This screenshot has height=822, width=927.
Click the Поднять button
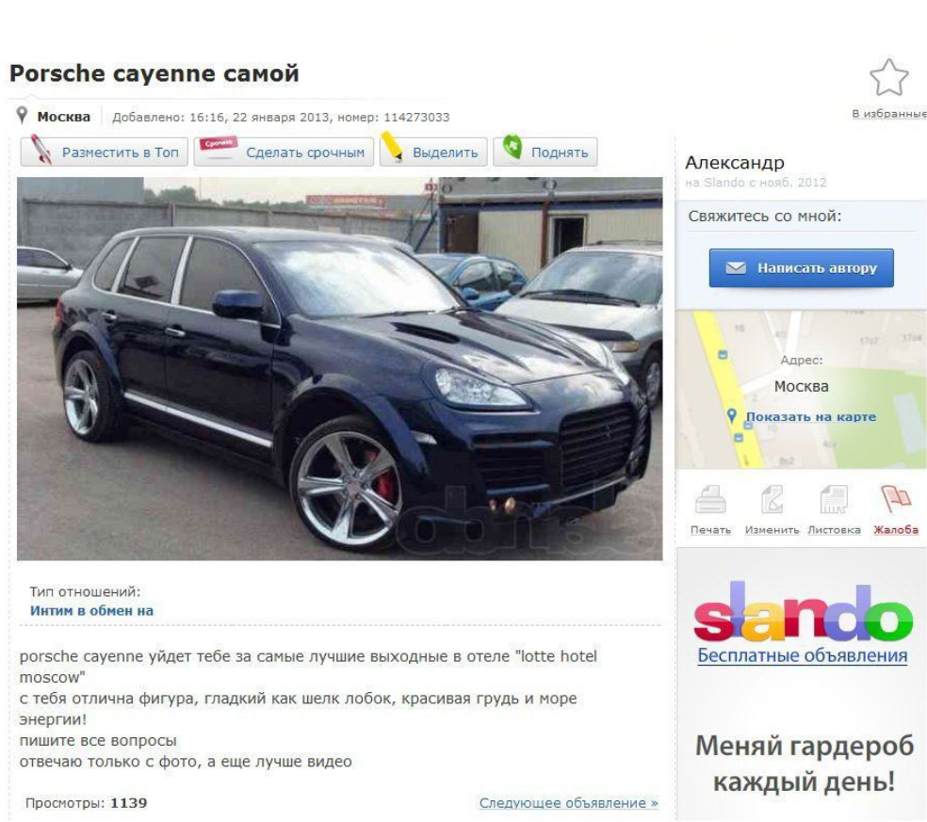pyautogui.click(x=545, y=152)
